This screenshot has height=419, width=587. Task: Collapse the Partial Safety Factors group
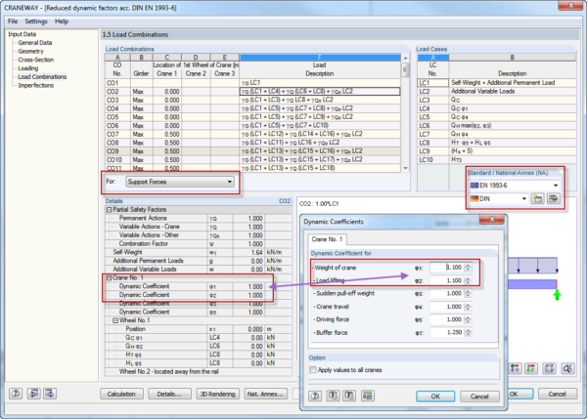[107, 212]
